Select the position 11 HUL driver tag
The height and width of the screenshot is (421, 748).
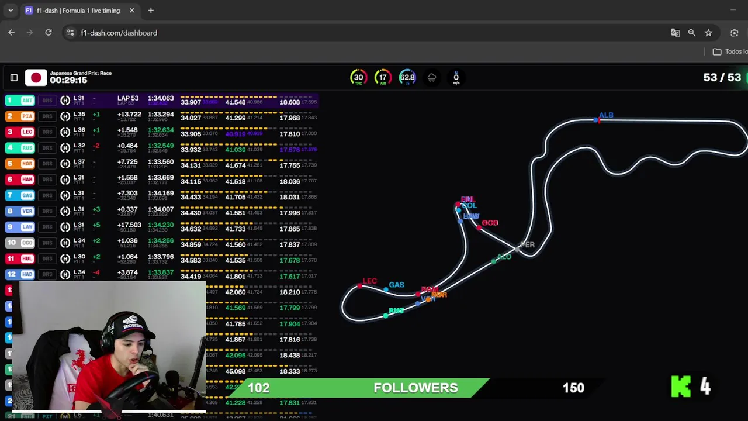coord(19,258)
